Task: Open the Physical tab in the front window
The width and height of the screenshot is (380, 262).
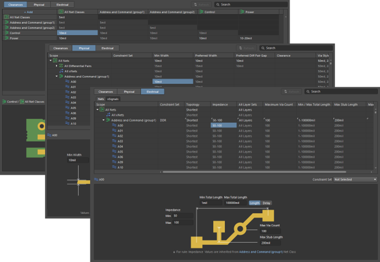Action: point(129,92)
